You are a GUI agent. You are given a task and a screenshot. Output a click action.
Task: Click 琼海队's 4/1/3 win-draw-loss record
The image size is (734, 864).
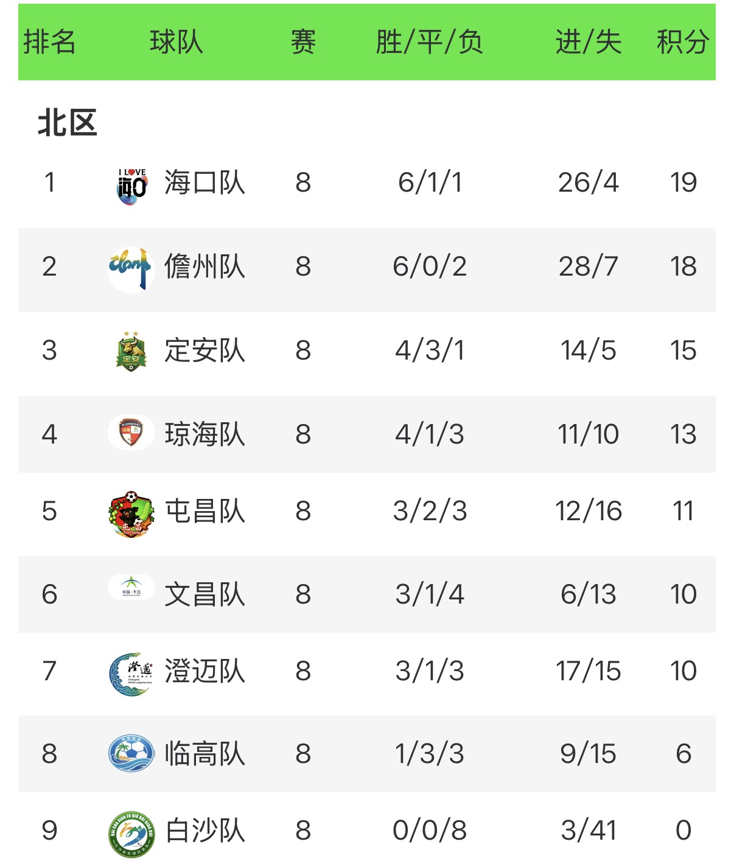[429, 434]
